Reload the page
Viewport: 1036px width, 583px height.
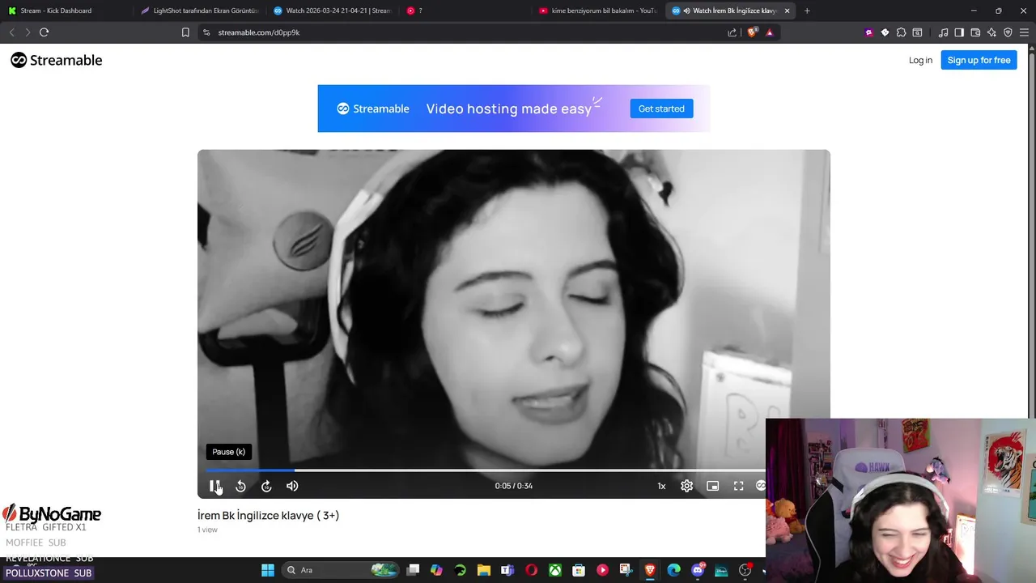[x=45, y=32]
